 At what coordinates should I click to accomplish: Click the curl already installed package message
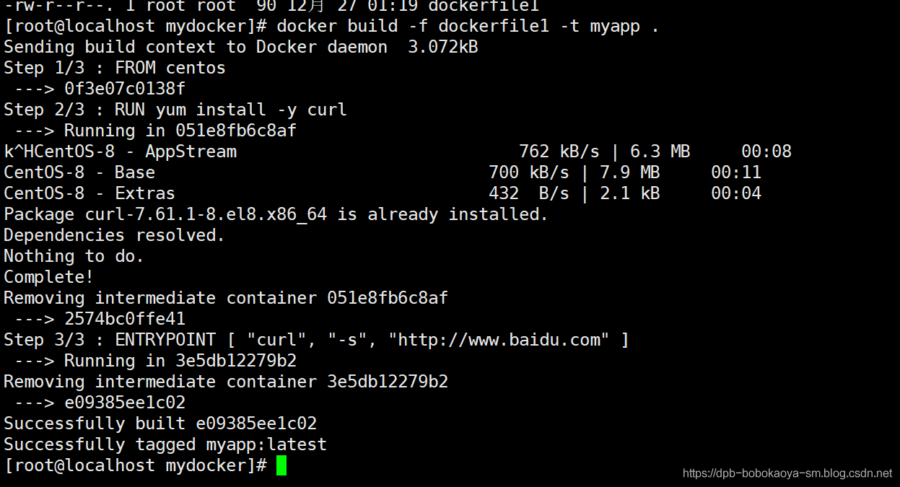tap(276, 214)
